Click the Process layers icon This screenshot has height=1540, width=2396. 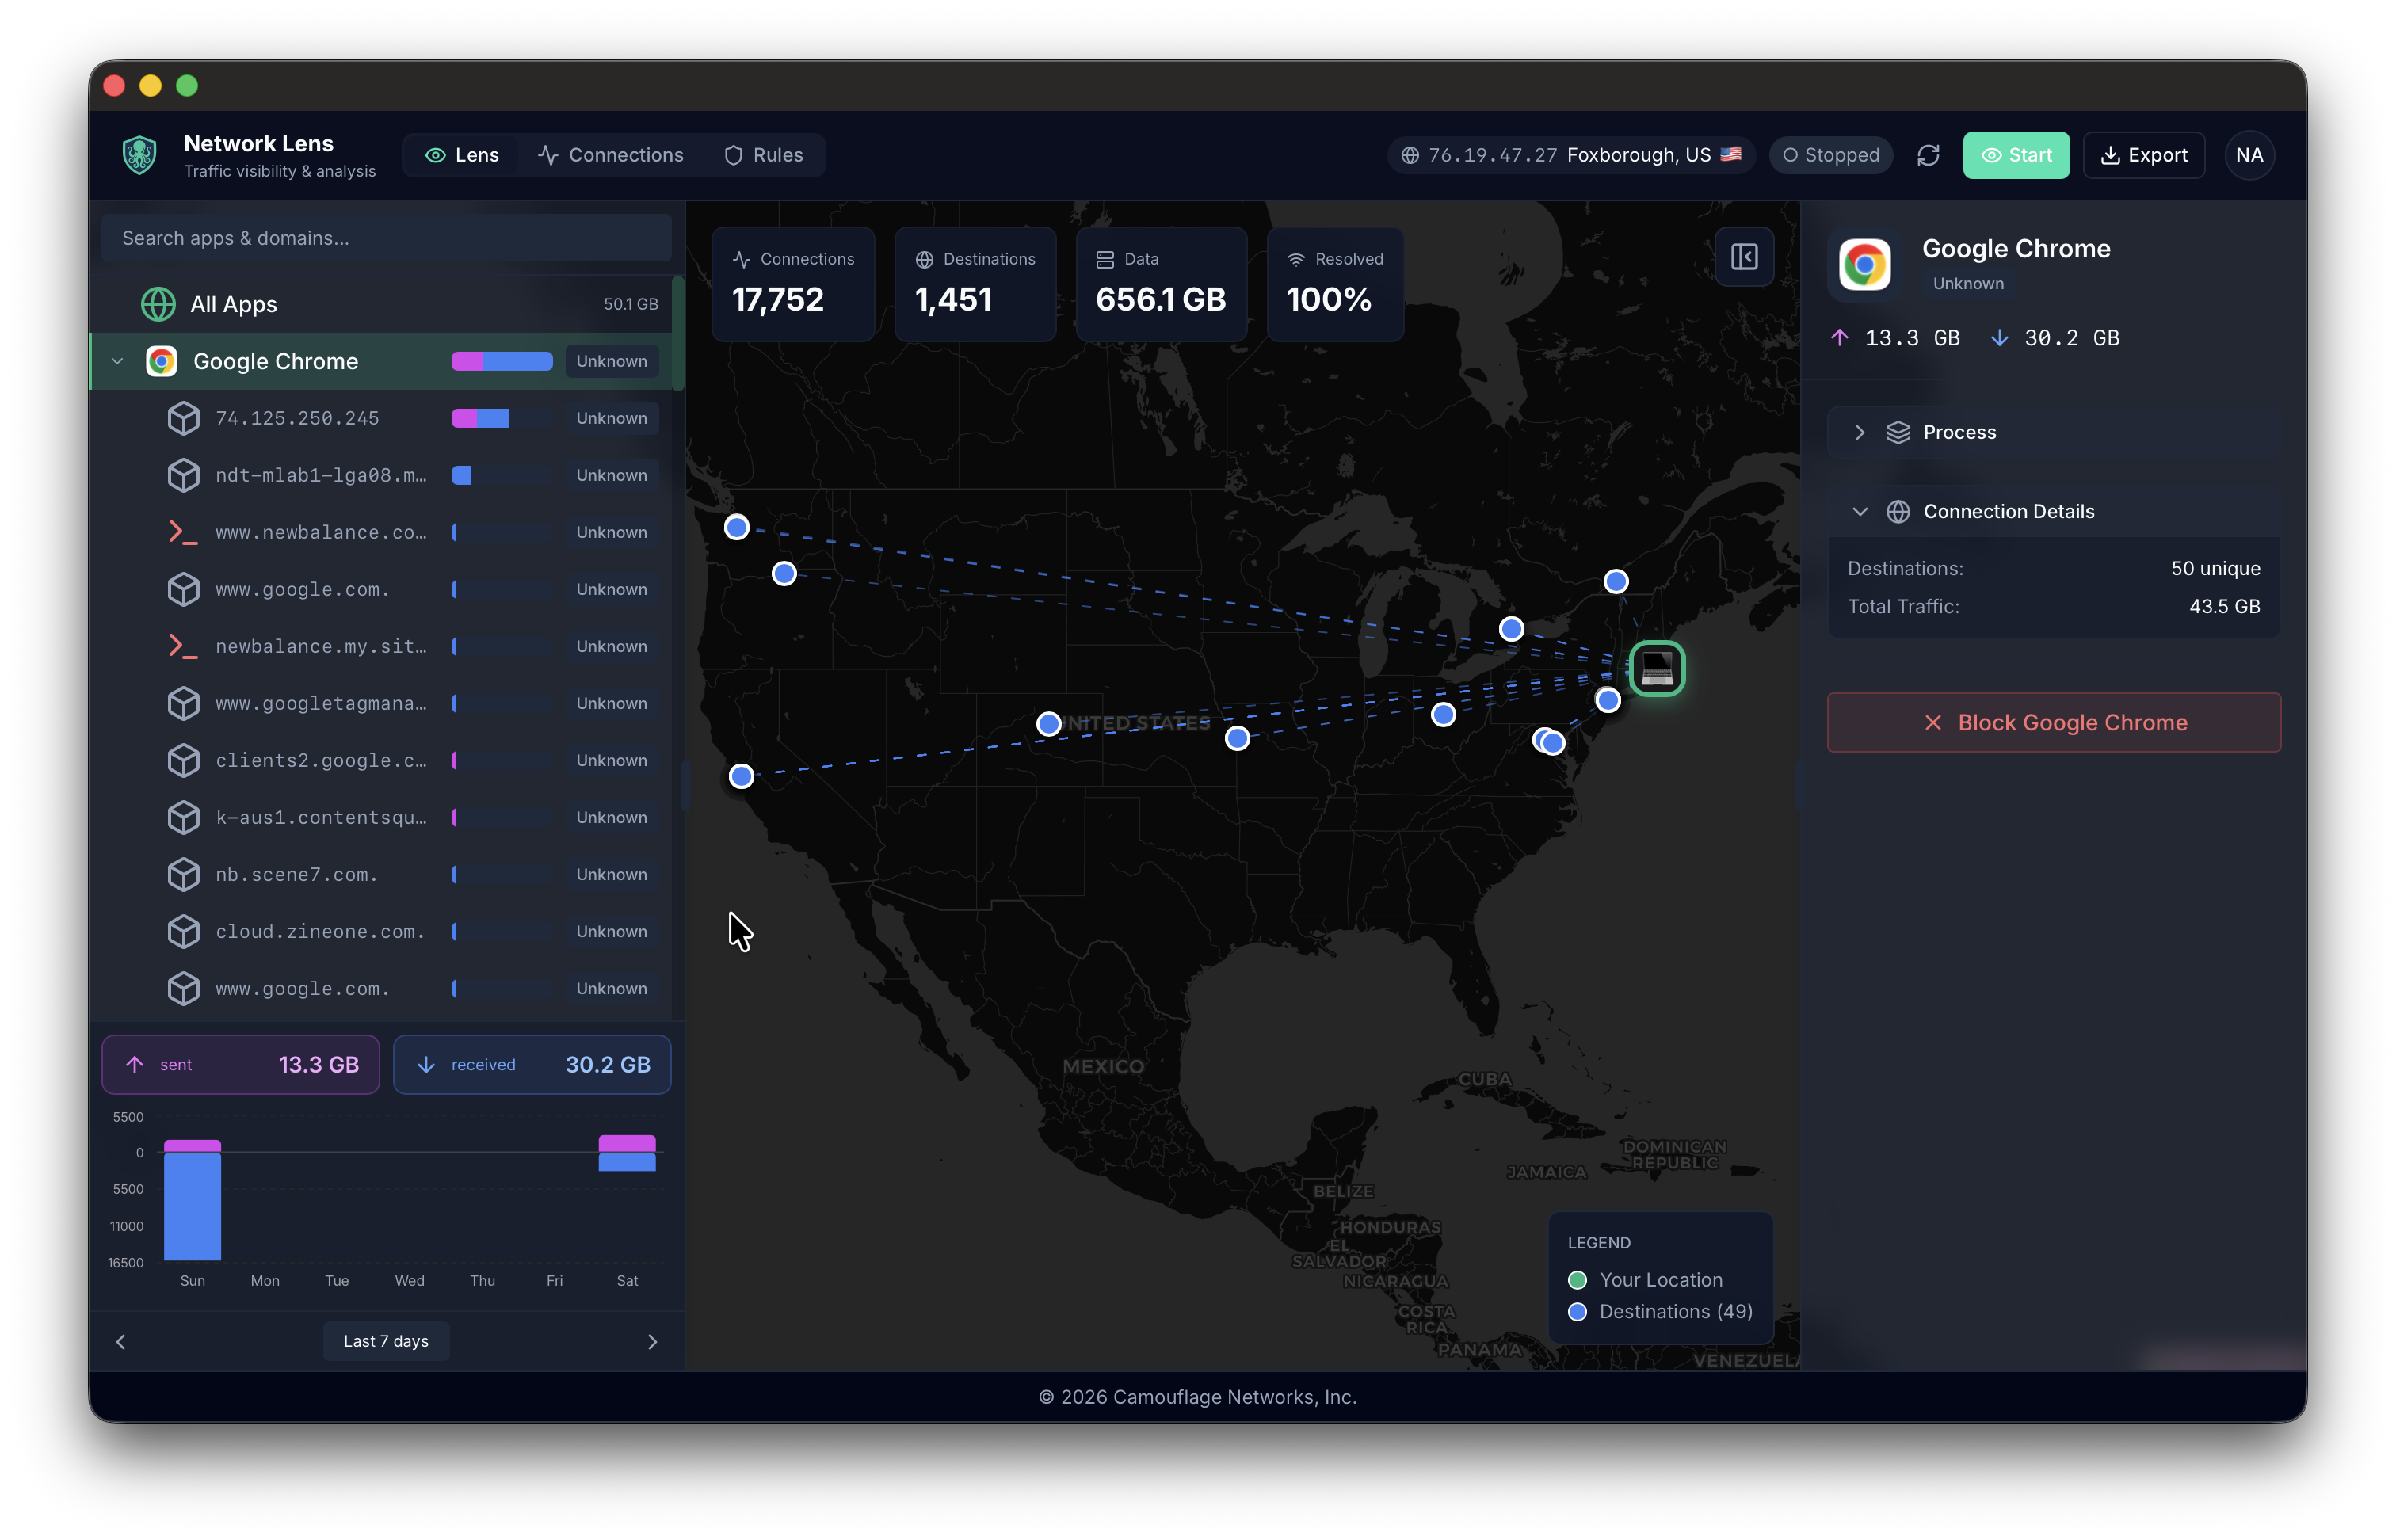click(1897, 432)
